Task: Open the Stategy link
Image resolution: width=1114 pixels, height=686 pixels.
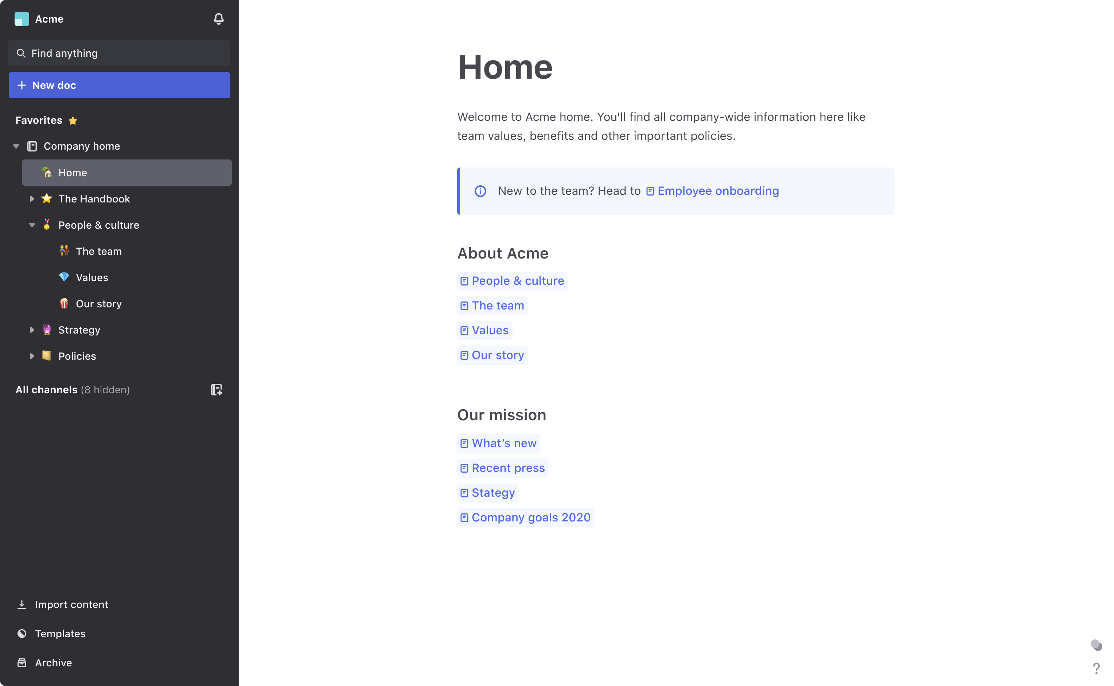Action: click(488, 493)
